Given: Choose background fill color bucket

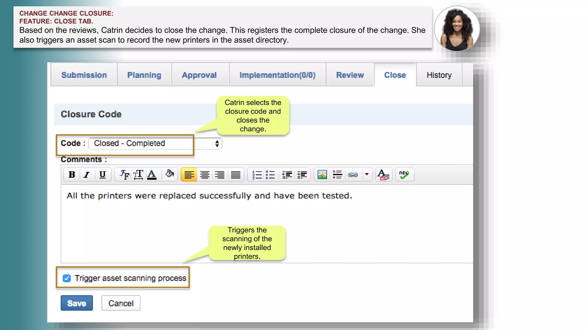Looking at the screenshot, I should [169, 174].
